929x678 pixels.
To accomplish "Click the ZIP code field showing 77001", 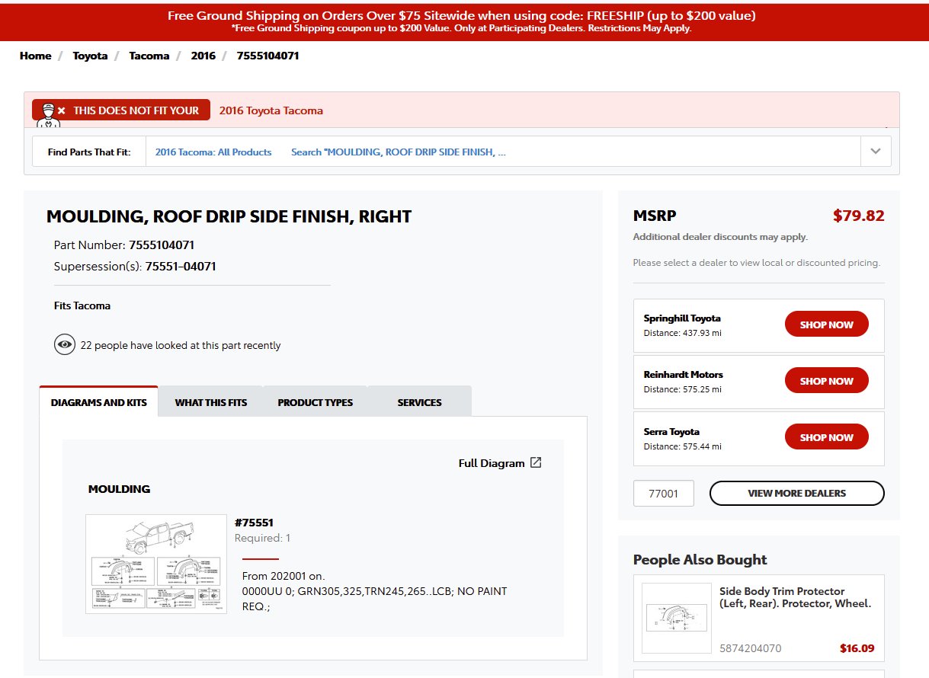I will 664,493.
